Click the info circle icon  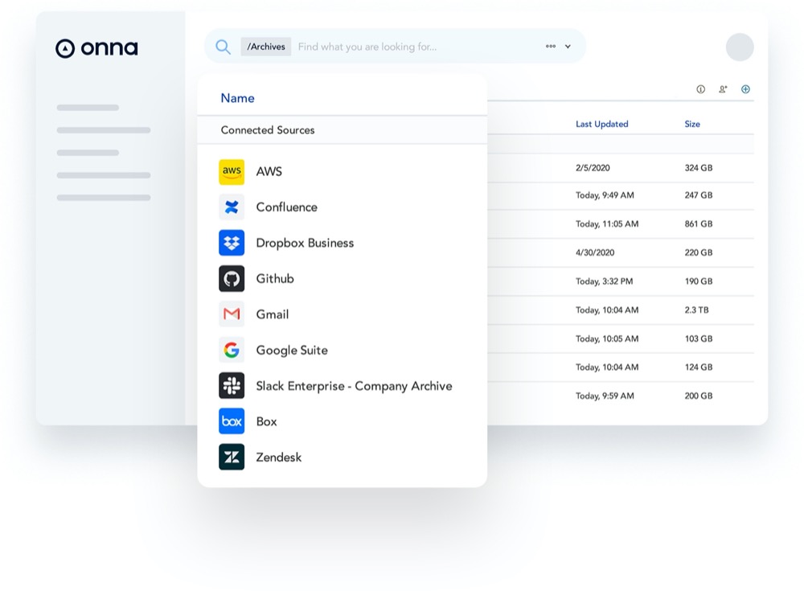(x=700, y=89)
